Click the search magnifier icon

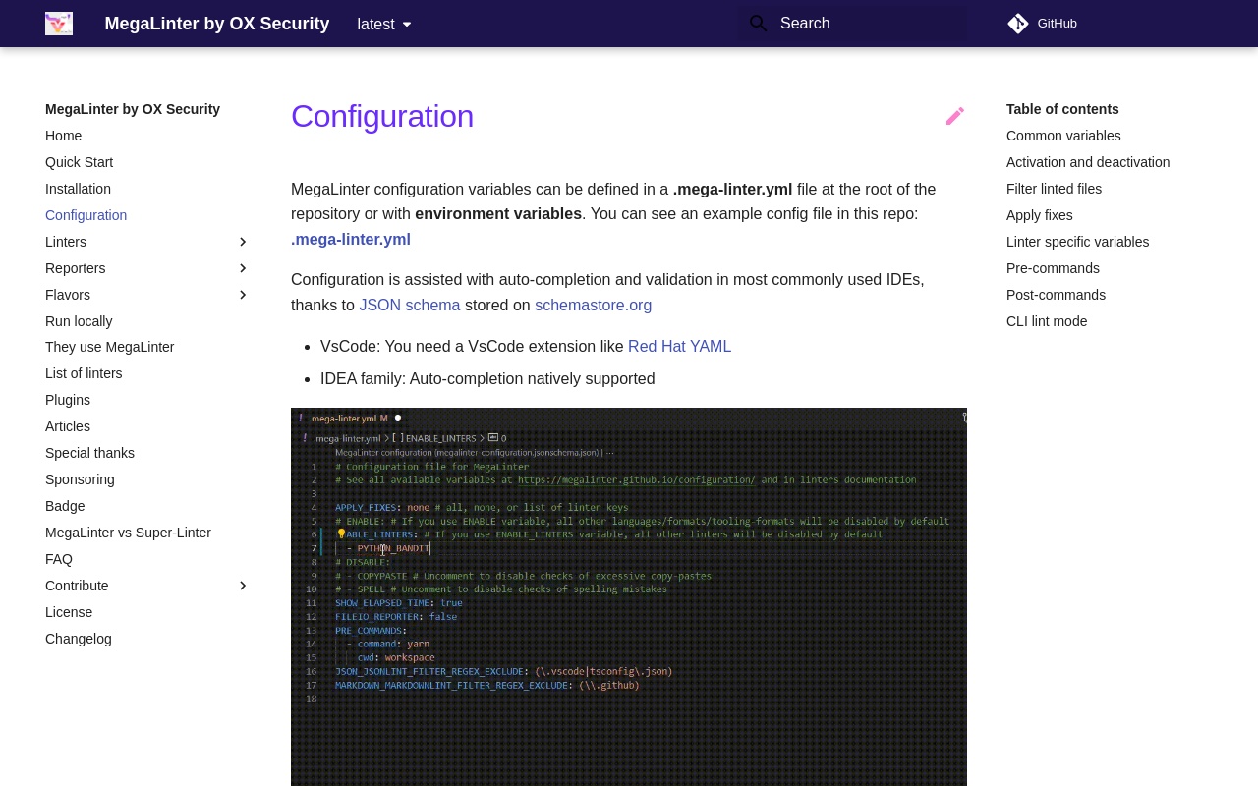pyautogui.click(x=758, y=24)
